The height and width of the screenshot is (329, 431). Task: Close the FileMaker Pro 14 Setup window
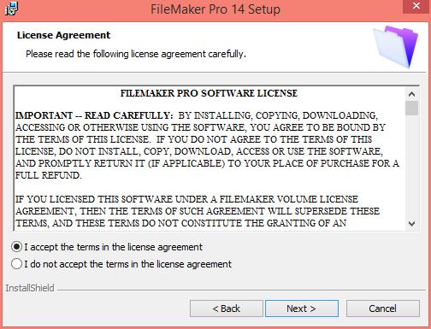[x=416, y=6]
